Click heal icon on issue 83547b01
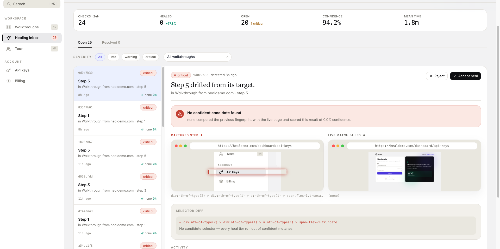 coord(142,129)
